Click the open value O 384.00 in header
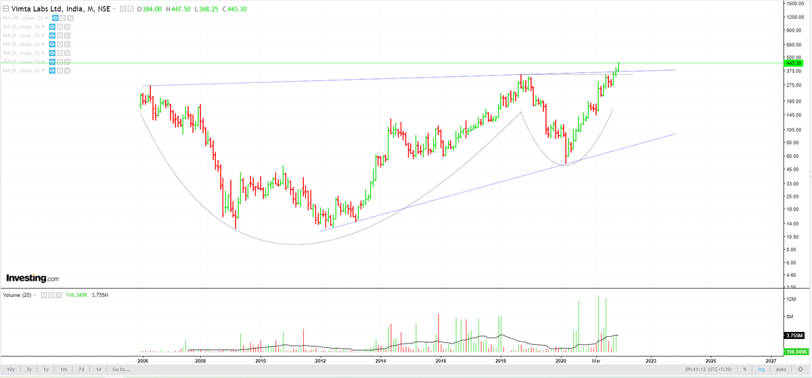Screen dimensions: 812x378 tap(149, 9)
